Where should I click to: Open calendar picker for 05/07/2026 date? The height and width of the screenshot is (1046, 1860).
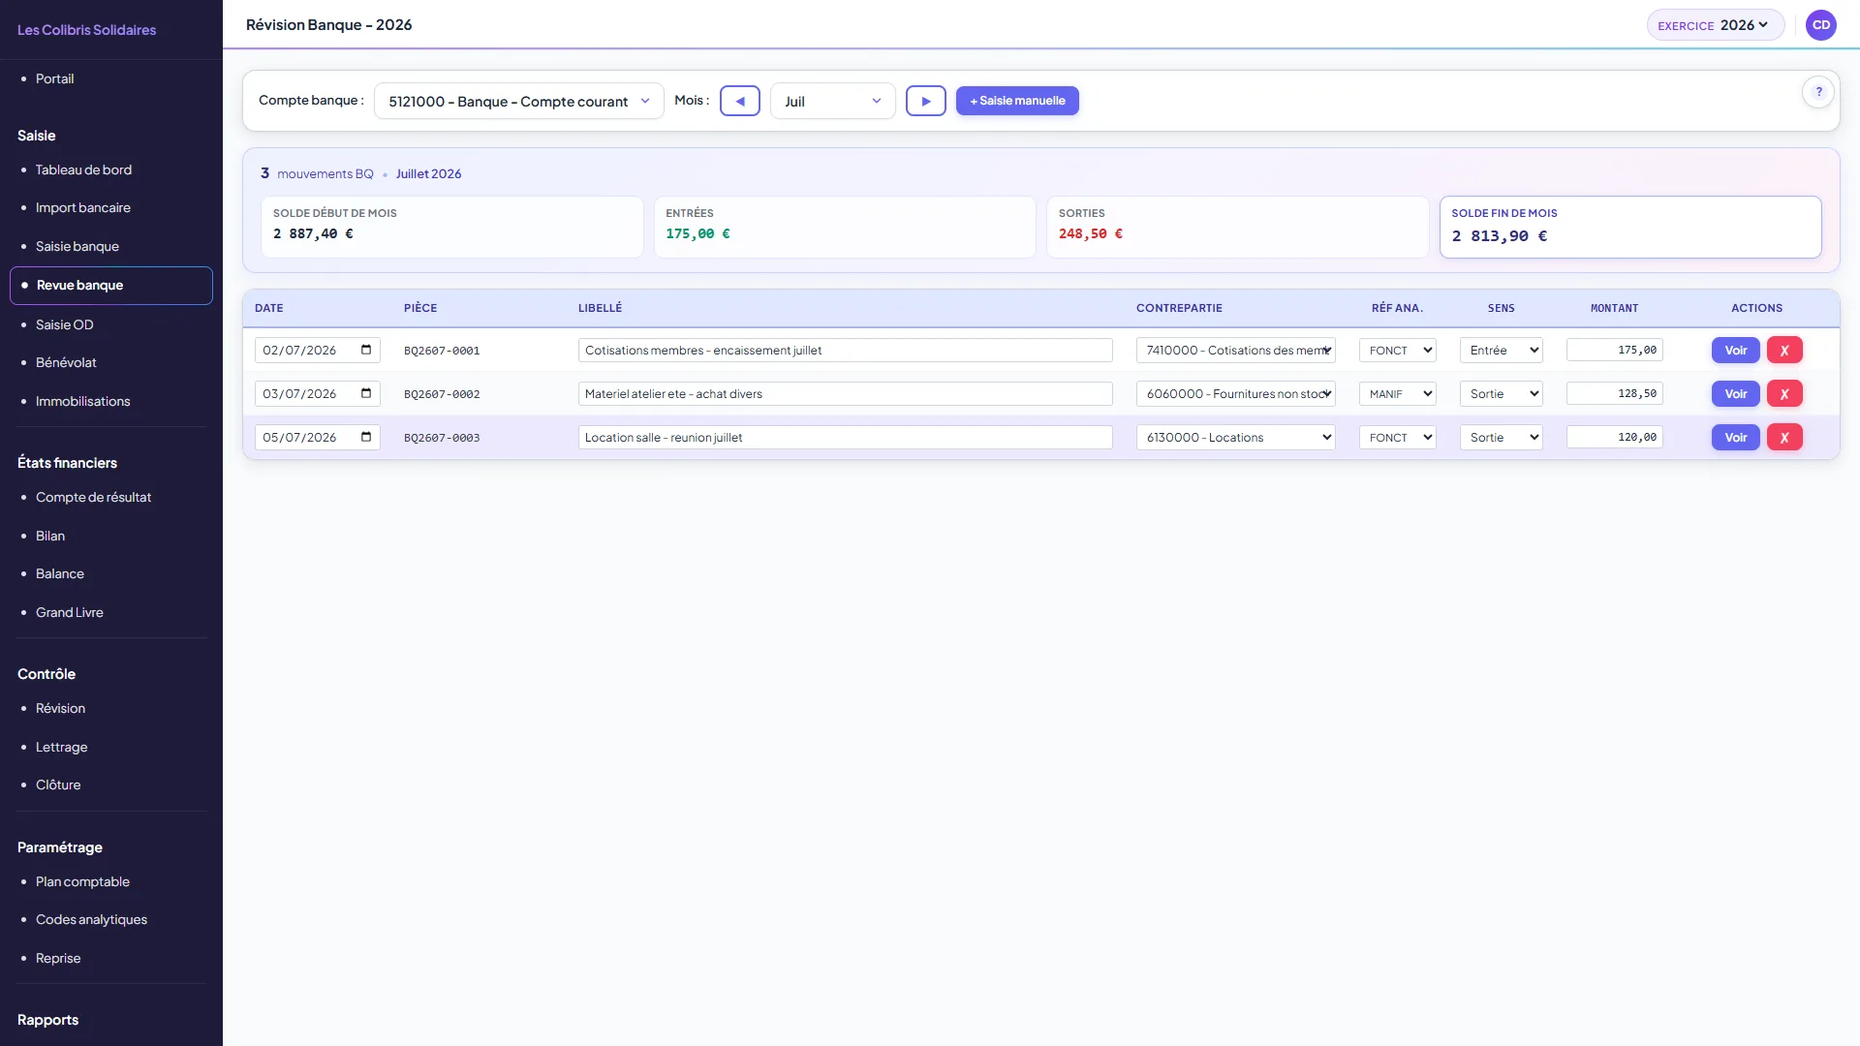(366, 437)
